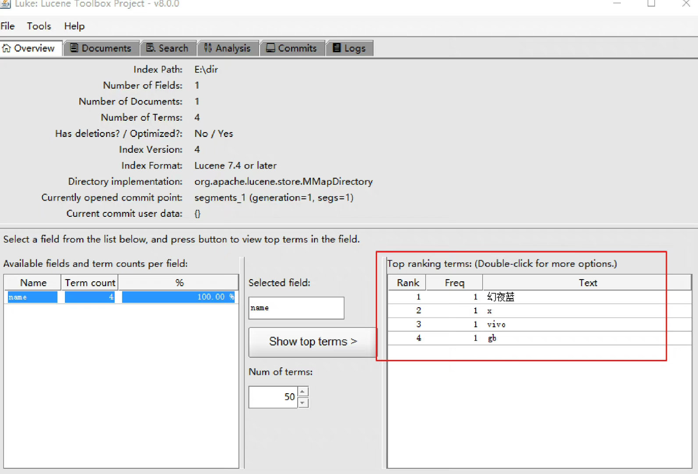The height and width of the screenshot is (474, 698).
Task: Maximize the Luke window
Action: [651, 4]
